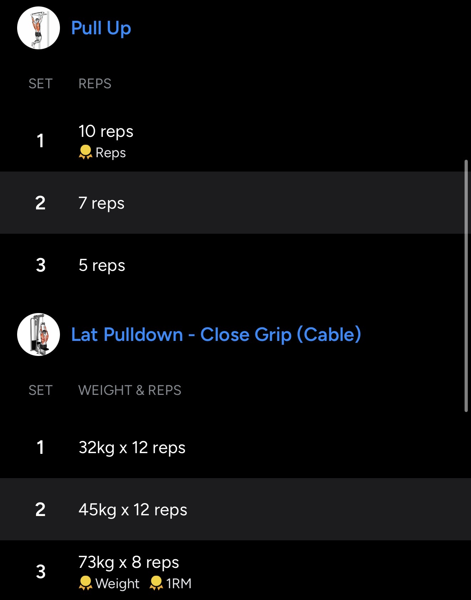
Task: Click the Weight record label
Action: click(117, 584)
